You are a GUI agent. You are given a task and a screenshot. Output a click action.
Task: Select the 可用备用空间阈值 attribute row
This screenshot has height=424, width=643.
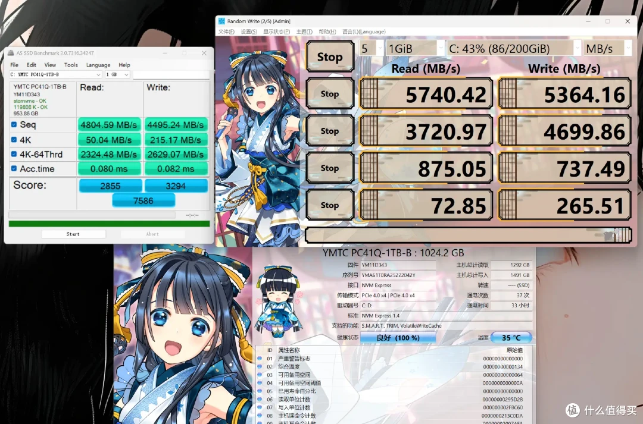[394, 383]
